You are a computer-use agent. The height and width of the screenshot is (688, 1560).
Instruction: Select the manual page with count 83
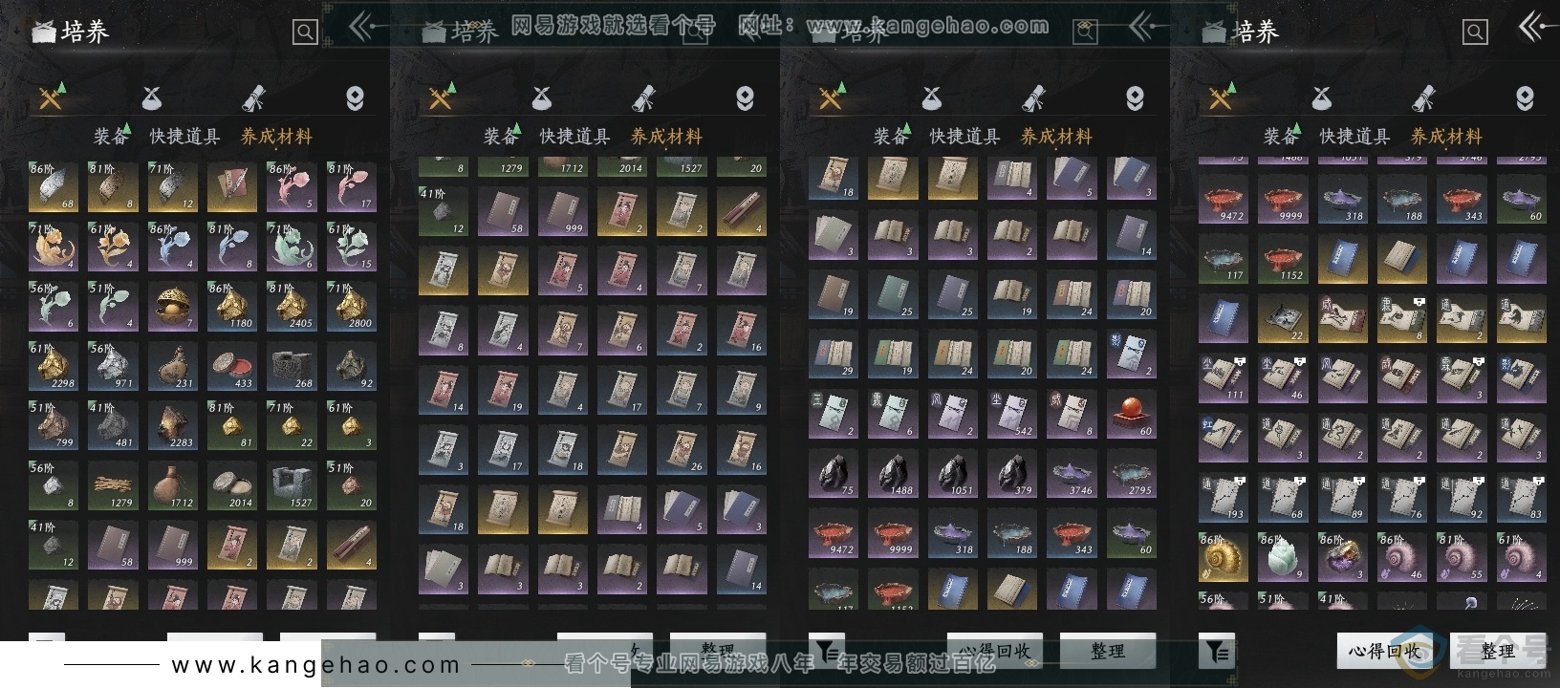[x=1522, y=497]
